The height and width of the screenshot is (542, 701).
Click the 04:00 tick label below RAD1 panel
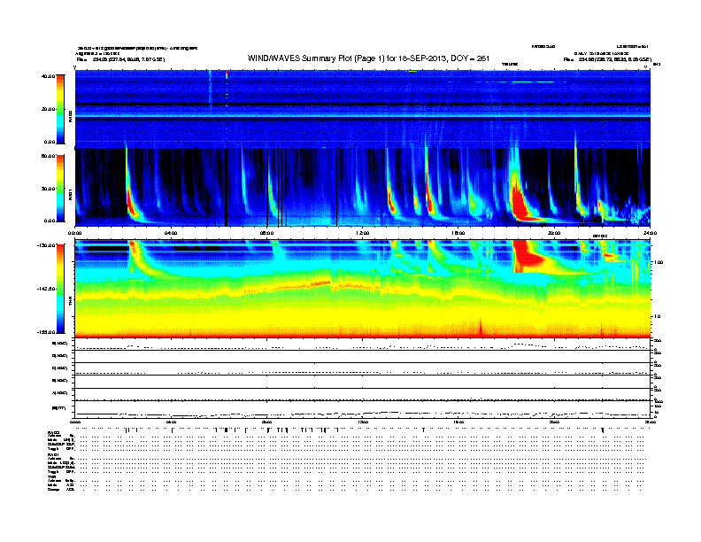(171, 233)
